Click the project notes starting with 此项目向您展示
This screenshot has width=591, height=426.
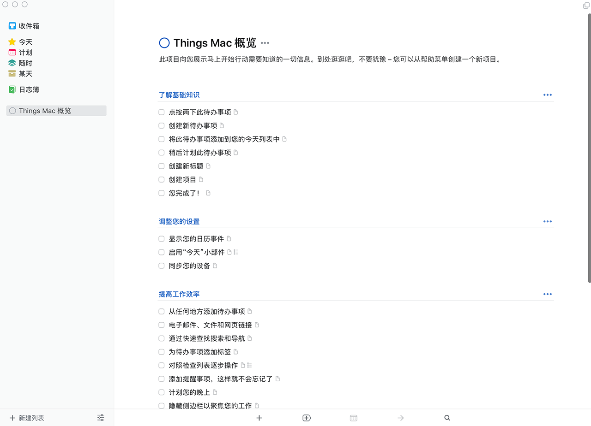click(x=330, y=59)
